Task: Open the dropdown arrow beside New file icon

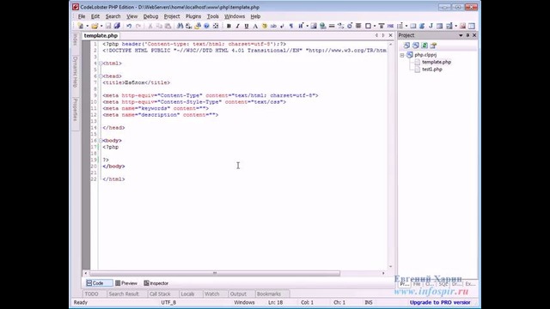Action: (87, 26)
